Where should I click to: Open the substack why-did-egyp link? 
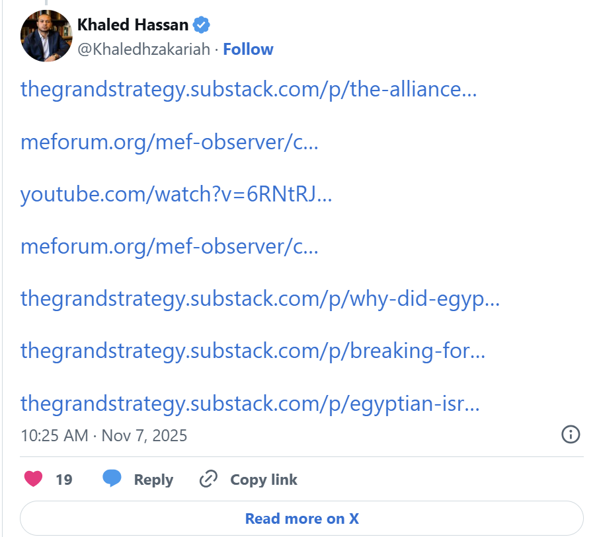pos(260,299)
